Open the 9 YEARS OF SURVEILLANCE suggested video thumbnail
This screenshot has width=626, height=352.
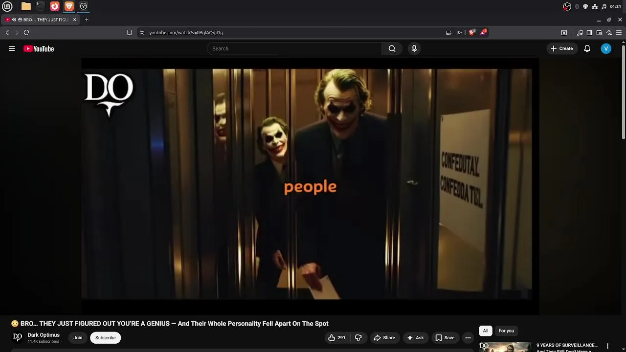tap(505, 347)
